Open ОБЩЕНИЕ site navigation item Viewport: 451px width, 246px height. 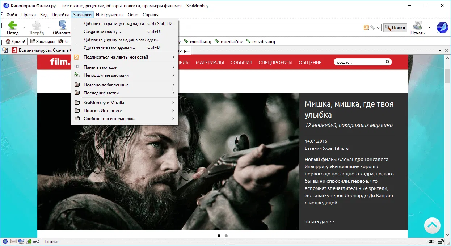click(310, 63)
